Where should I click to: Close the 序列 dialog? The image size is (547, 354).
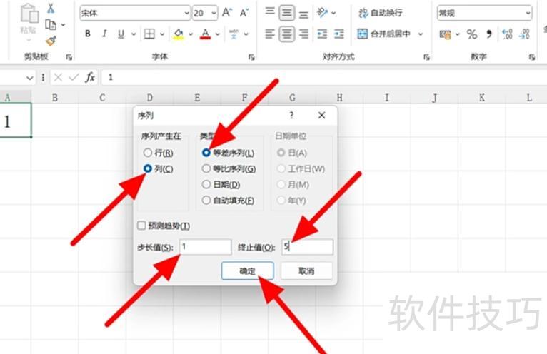pos(321,115)
